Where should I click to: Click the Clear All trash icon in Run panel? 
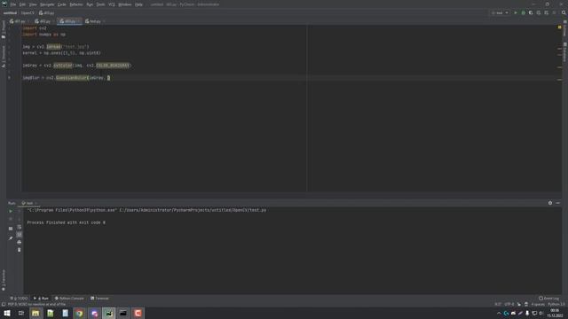(x=20, y=250)
